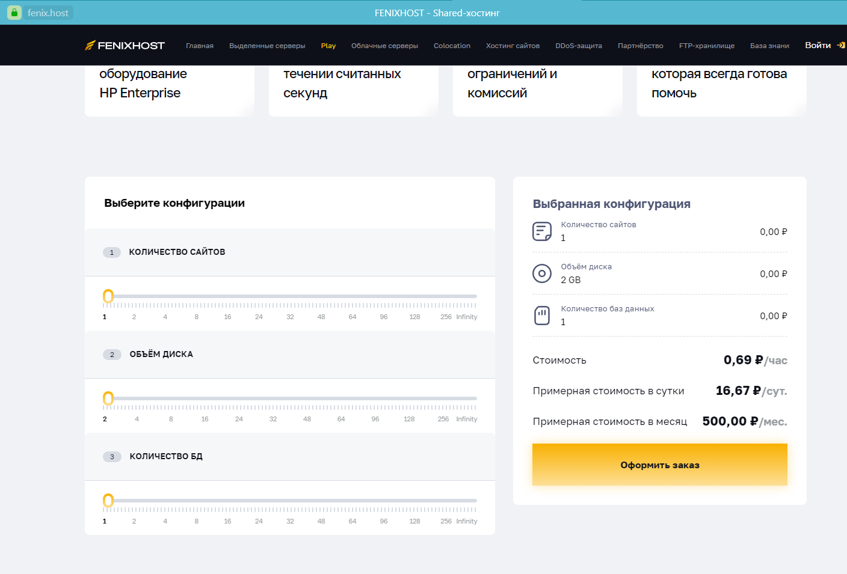Screen dimensions: 847x574
Task: Click the Количество сайтов slider handle
Action: click(108, 296)
